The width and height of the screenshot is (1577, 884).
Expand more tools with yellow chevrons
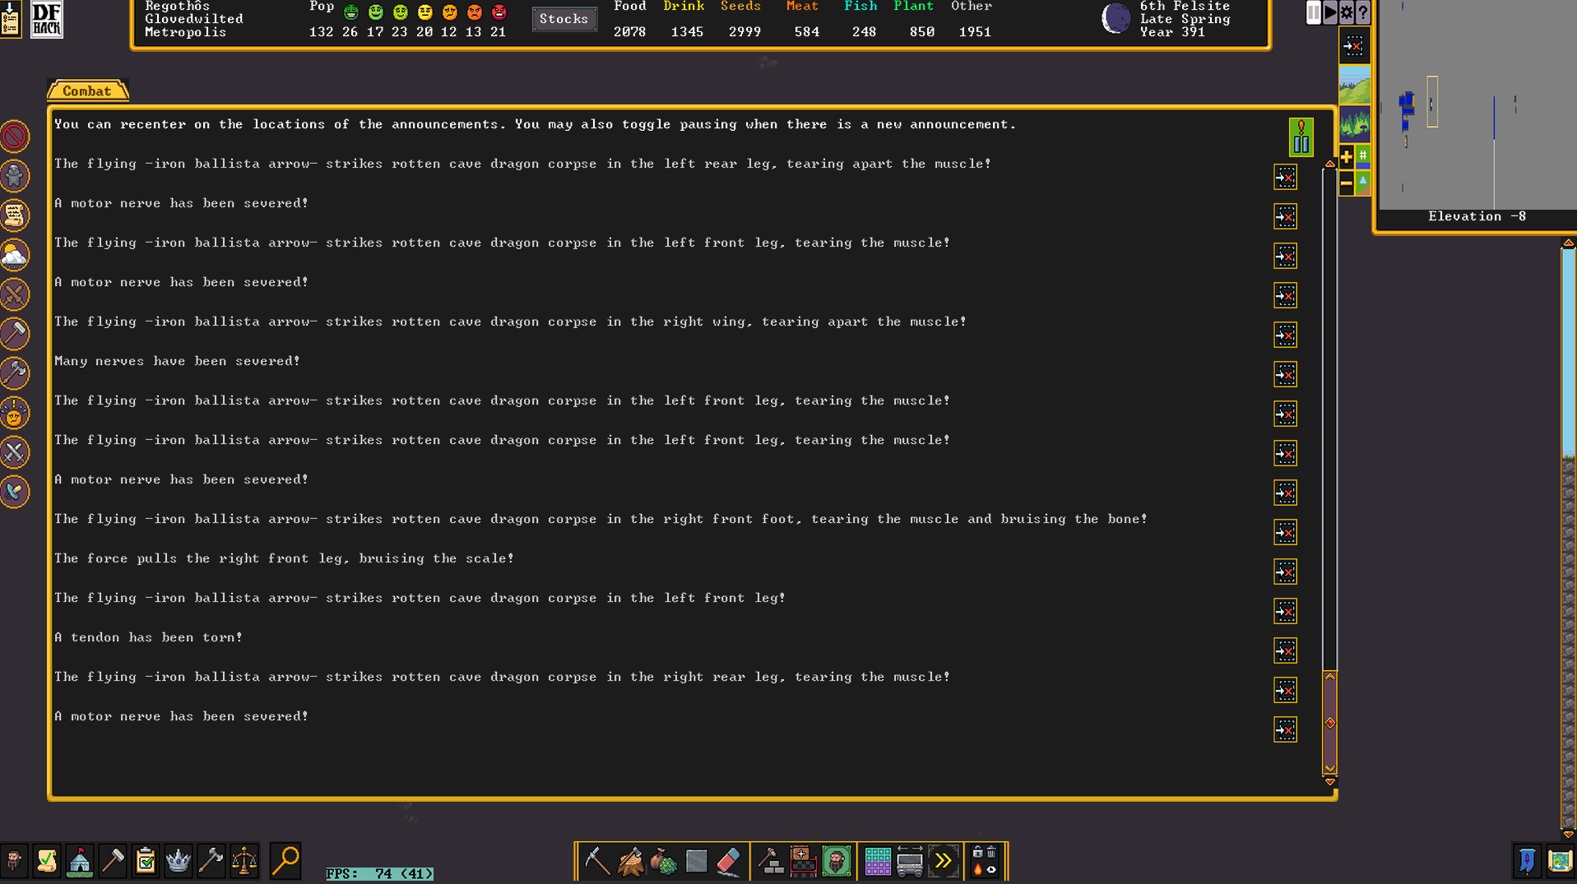943,861
